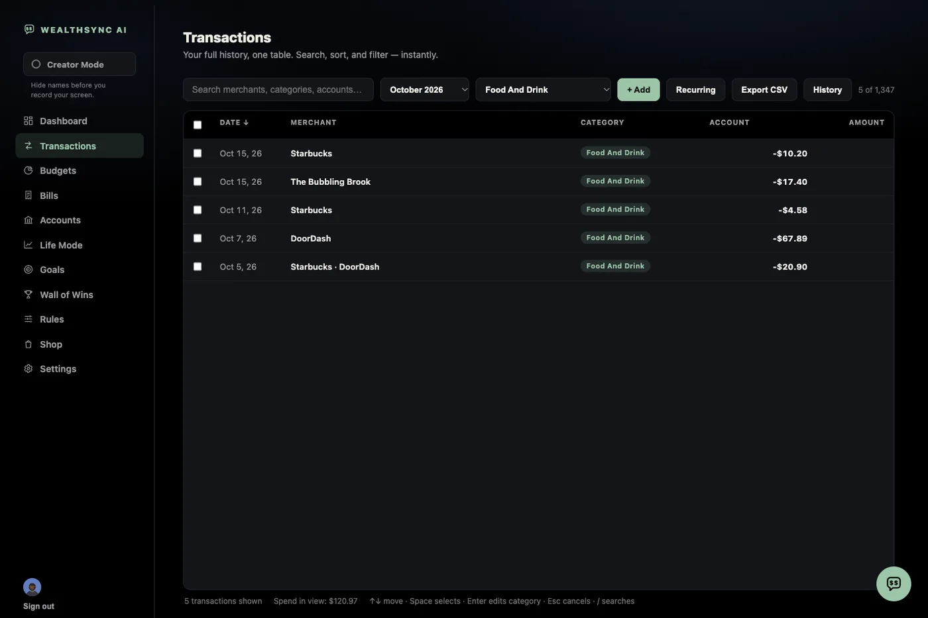Go to the Accounts page

point(80,220)
